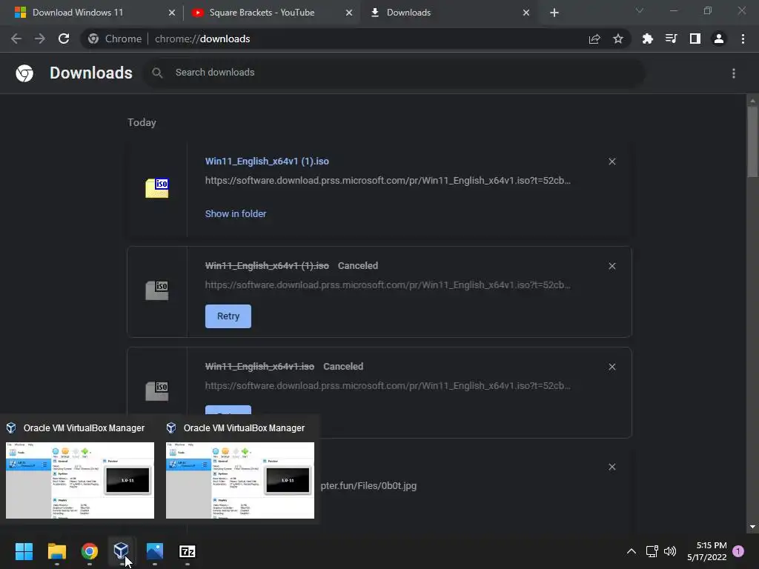Open the Chrome profile icon
Viewport: 759px width, 569px height.
[719, 39]
